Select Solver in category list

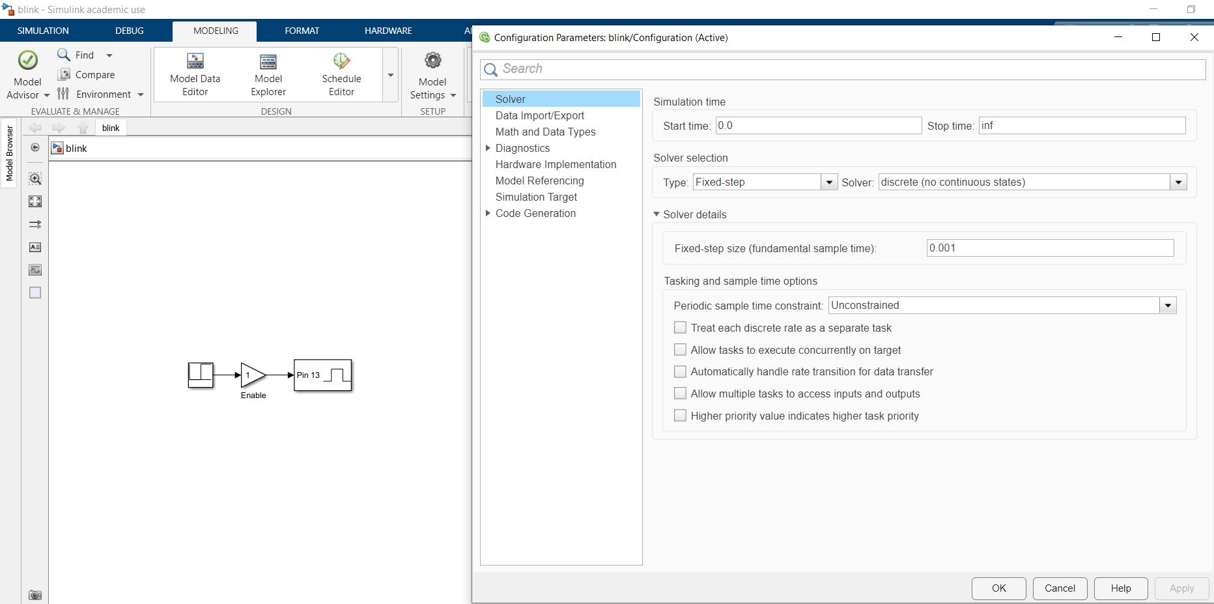[561, 99]
